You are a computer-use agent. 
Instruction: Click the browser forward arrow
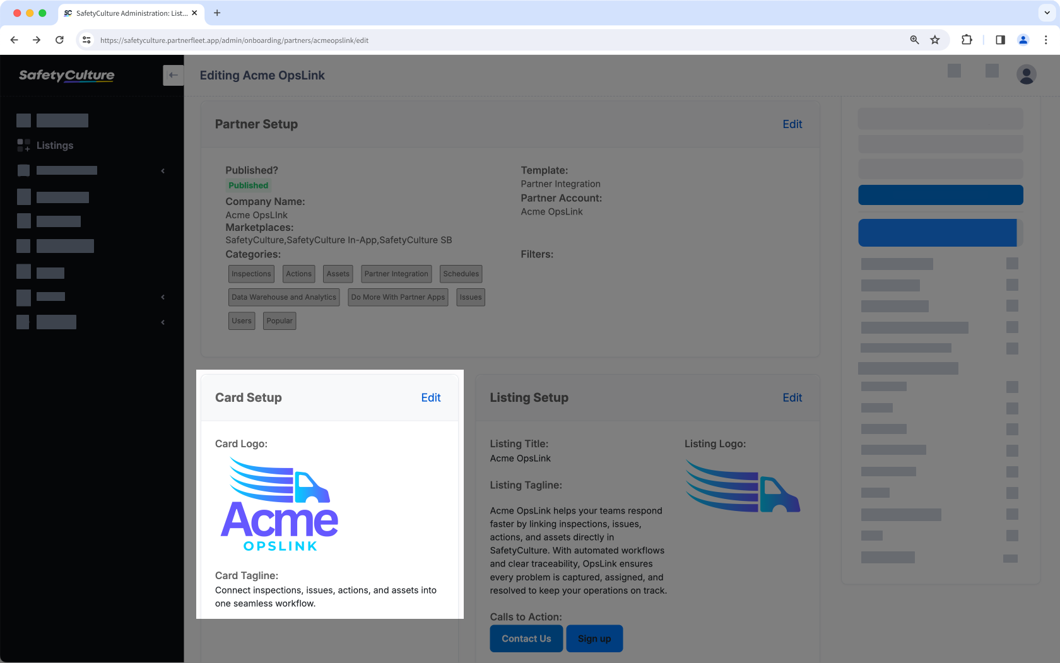(37, 40)
